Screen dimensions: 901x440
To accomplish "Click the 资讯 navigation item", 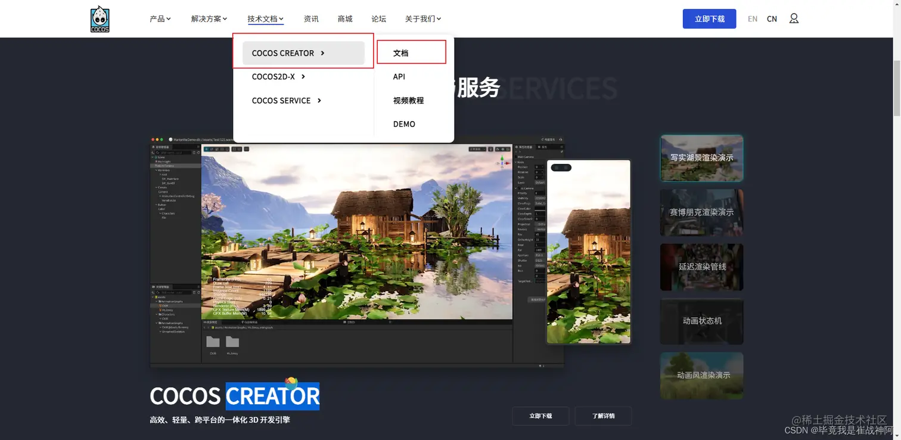I will click(311, 18).
